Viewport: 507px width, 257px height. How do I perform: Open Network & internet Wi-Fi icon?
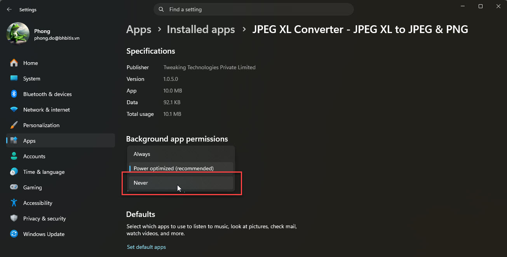tap(14, 110)
